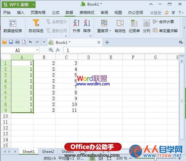Click the zoom slider handle
The width and height of the screenshot is (186, 161).
155,158
